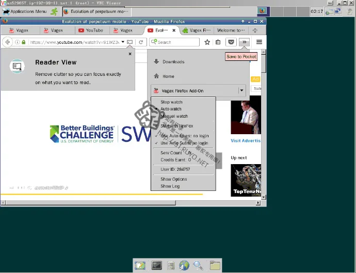Show site information icon
This screenshot has height=273, width=356.
(17, 42)
